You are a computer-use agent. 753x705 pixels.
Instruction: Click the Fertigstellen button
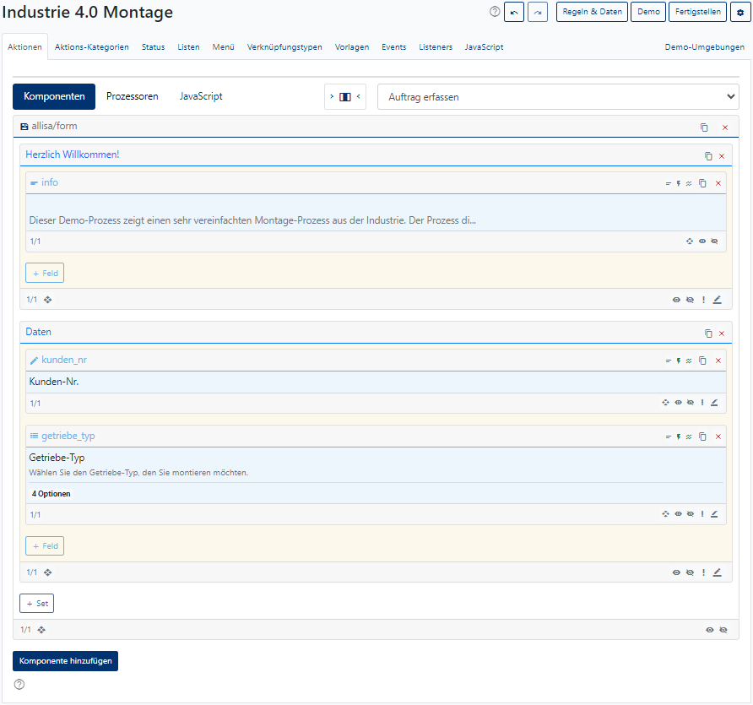point(698,12)
